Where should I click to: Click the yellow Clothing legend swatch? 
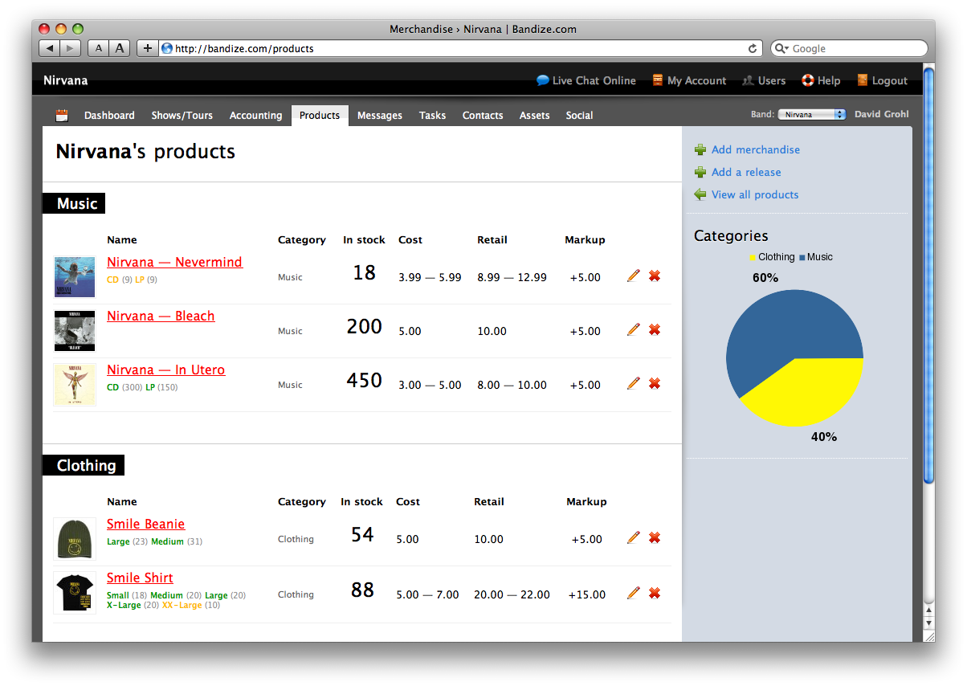(753, 257)
